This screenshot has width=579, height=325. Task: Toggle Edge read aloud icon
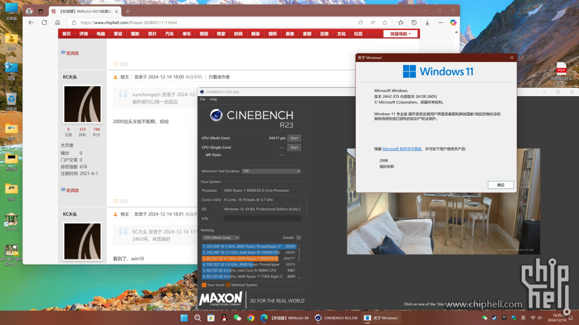[373, 22]
